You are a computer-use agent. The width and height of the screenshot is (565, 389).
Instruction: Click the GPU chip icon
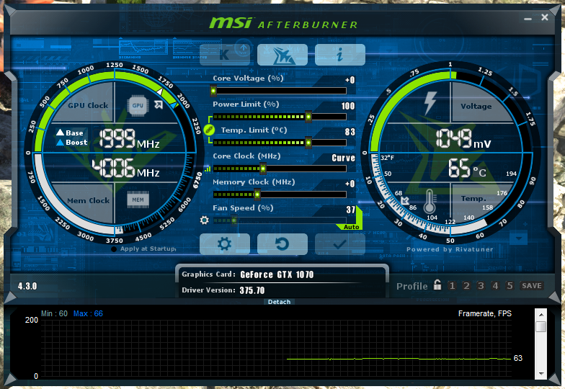click(138, 105)
